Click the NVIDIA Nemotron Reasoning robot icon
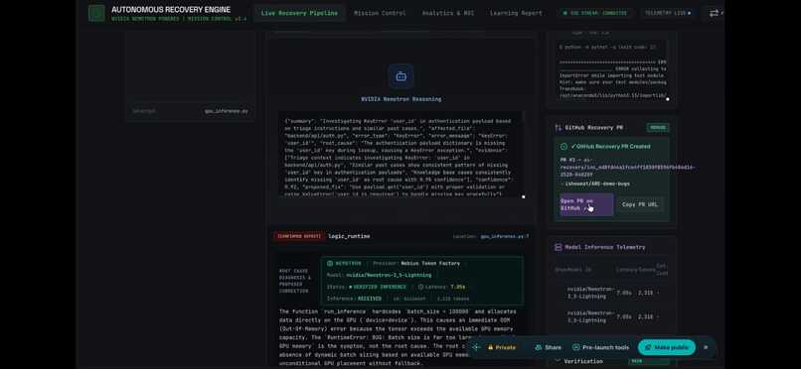This screenshot has height=369, width=801. coord(401,76)
